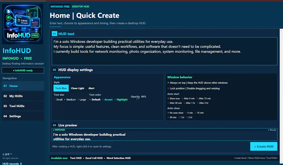Viewport: 283px width, 165px height.
Task: Select Large text size
Action: (x=82, y=99)
